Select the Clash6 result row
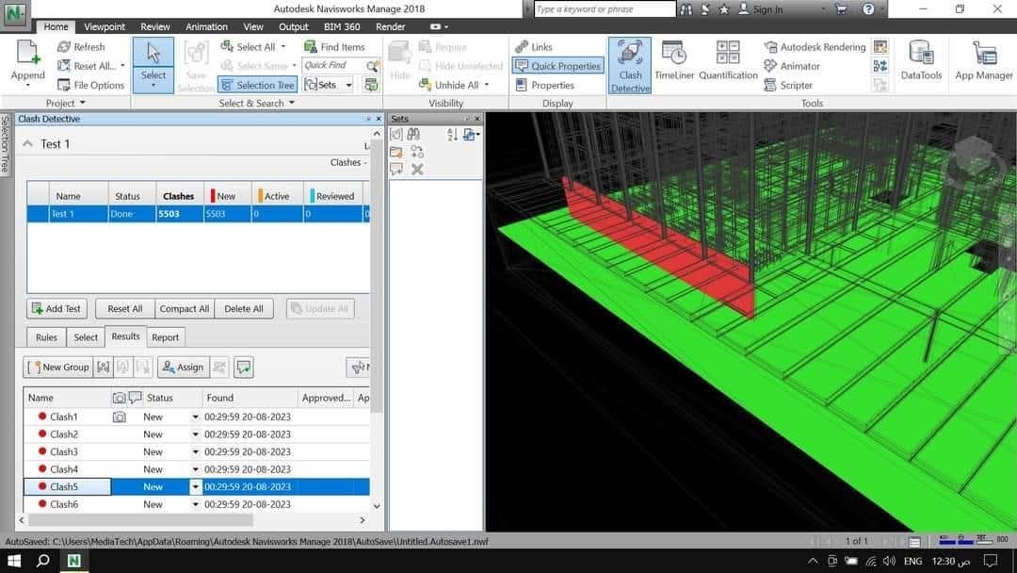This screenshot has height=573, width=1017. [197, 504]
